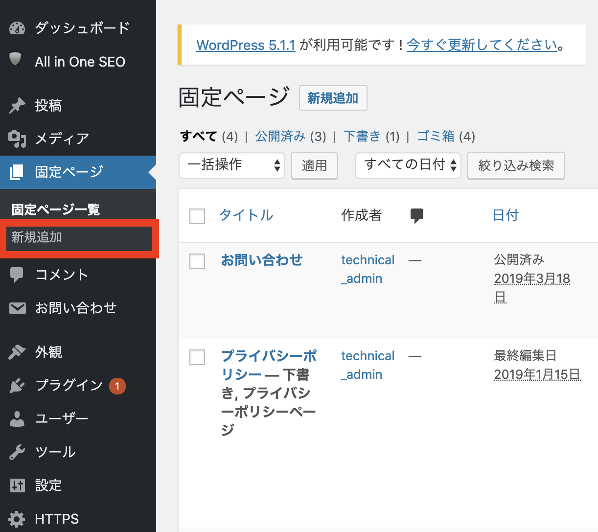Click the 作成者 column header
Screen dimensions: 598x532
[x=361, y=215]
